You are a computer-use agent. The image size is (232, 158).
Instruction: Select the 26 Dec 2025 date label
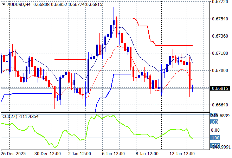pos(14,154)
